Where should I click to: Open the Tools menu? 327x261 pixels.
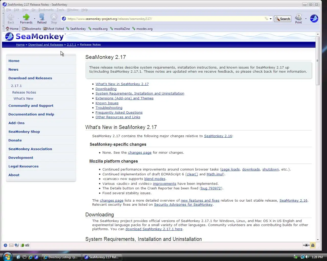tap(60, 10)
